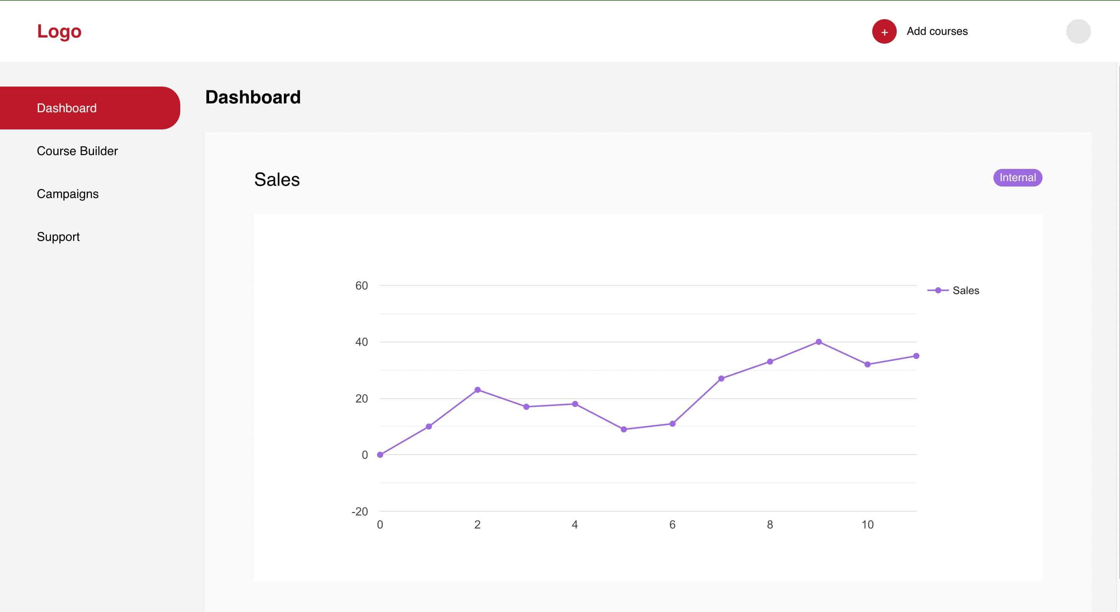
Task: Click the purple Internal badge
Action: (x=1017, y=178)
